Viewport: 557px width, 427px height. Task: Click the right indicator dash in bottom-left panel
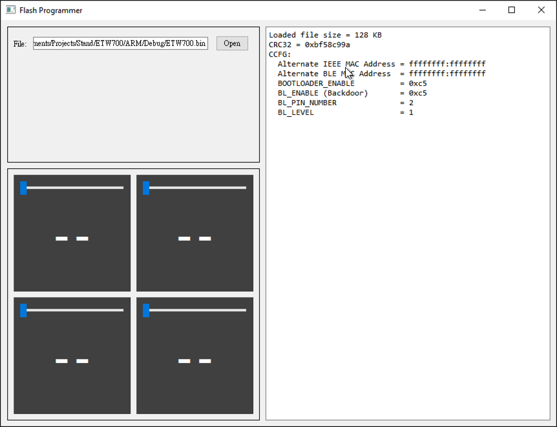click(x=81, y=361)
